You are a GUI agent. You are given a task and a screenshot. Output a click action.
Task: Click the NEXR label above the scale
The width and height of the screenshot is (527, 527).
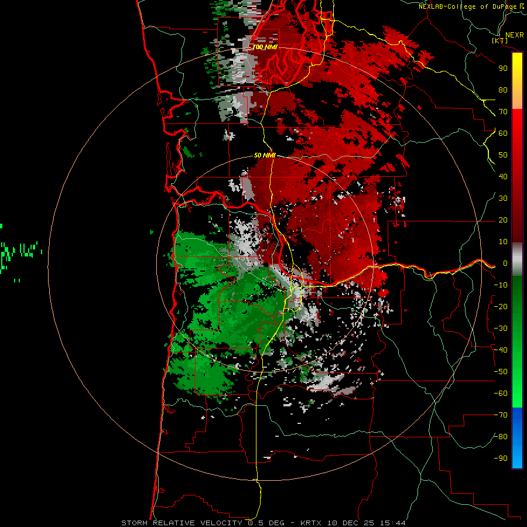click(515, 35)
